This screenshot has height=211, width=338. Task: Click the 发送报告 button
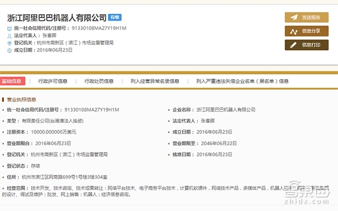[x=306, y=17]
